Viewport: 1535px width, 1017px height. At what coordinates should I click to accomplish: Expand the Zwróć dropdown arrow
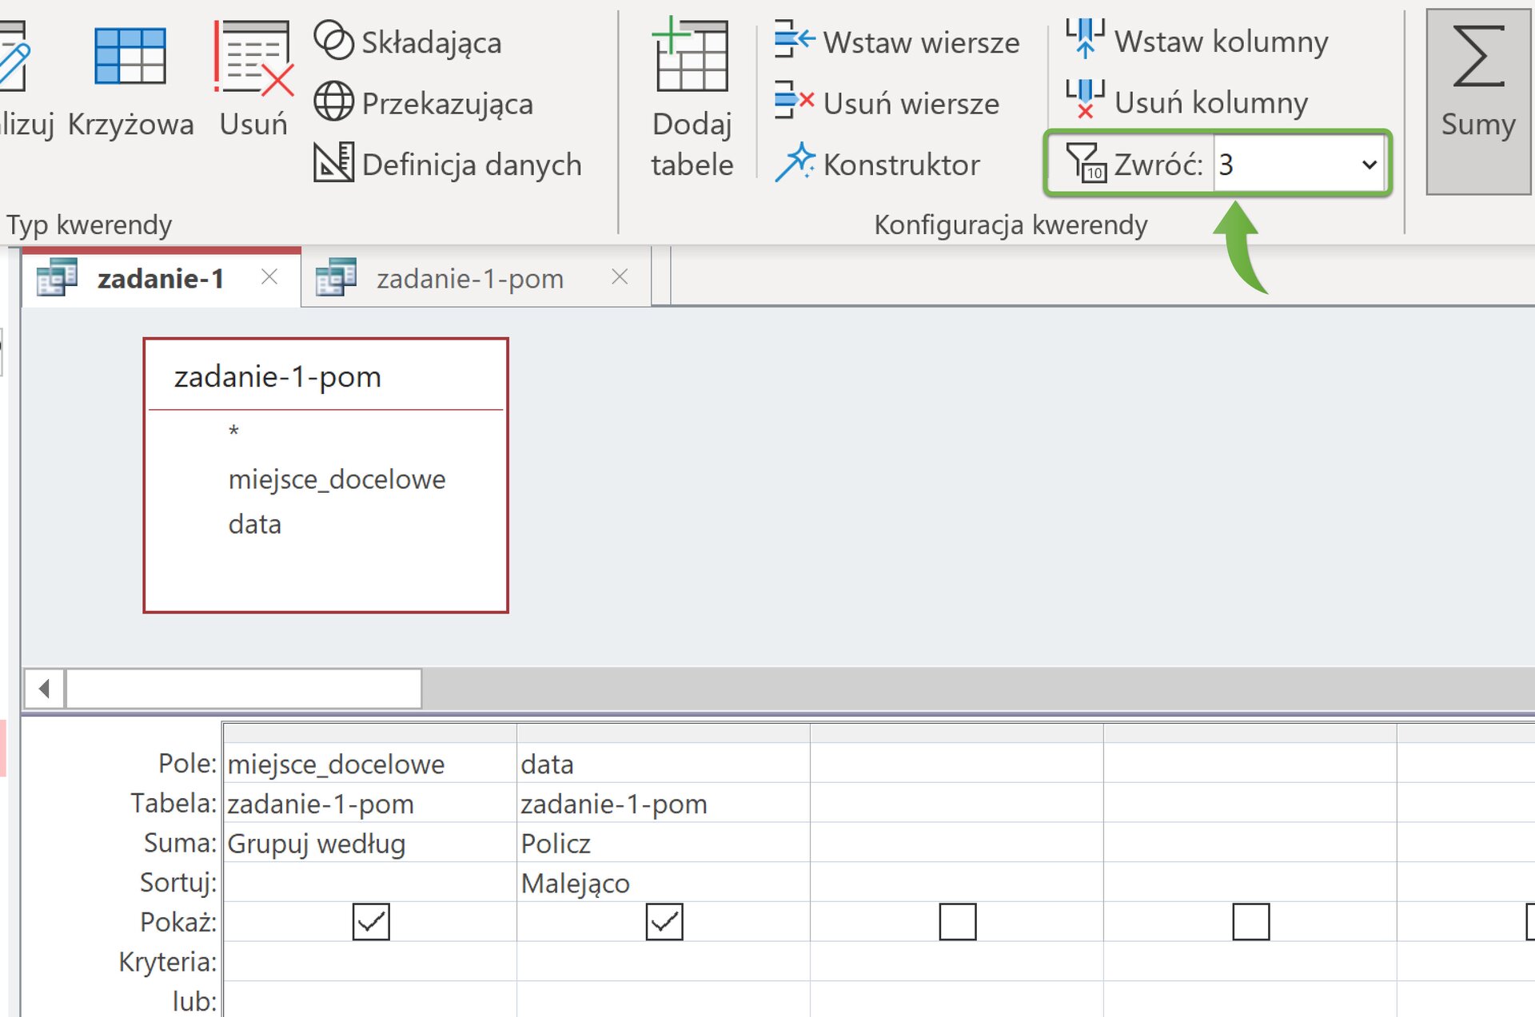[1369, 165]
